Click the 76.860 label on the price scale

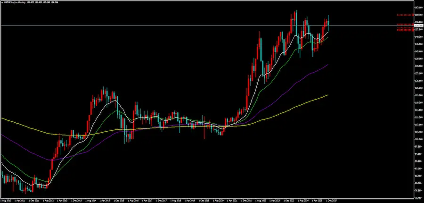[x=418, y=190]
